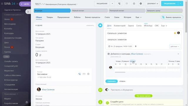Click participant avatar in calendar planner

(110, 67)
